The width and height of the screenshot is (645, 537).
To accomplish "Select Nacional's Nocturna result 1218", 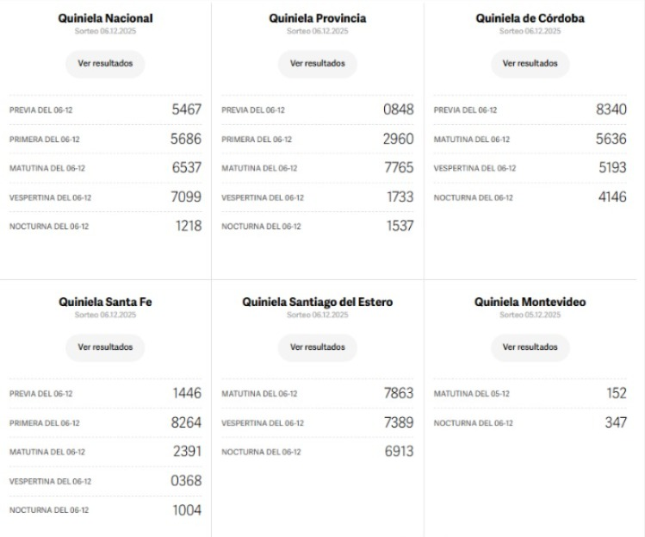I will click(x=188, y=226).
